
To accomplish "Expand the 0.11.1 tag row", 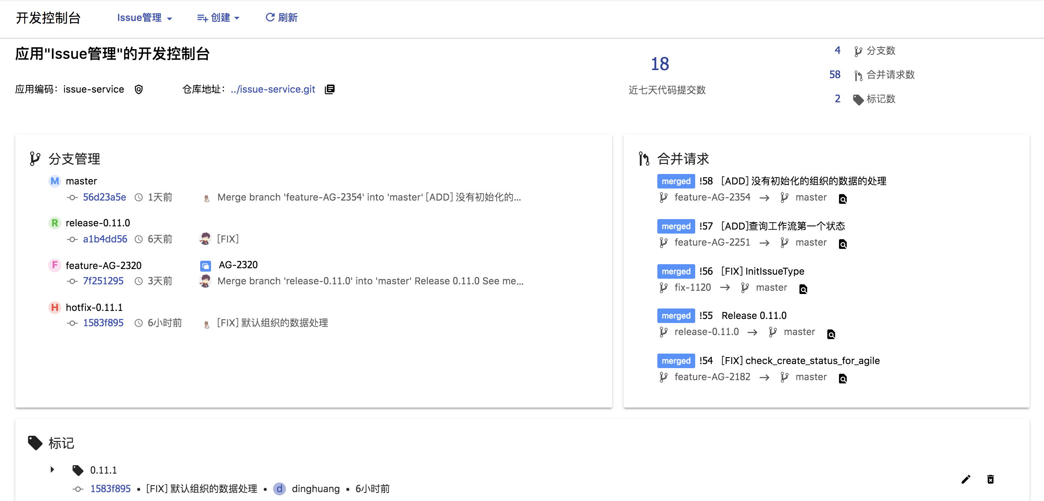I will coord(52,470).
